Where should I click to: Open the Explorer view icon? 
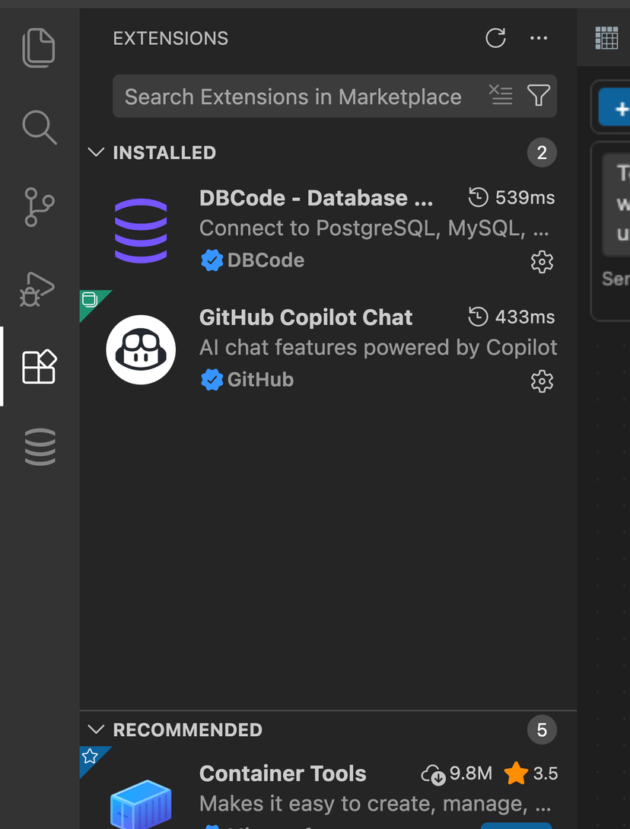[39, 47]
